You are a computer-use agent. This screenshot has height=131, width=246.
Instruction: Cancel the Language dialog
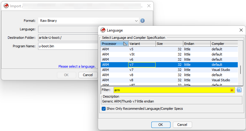(182, 125)
